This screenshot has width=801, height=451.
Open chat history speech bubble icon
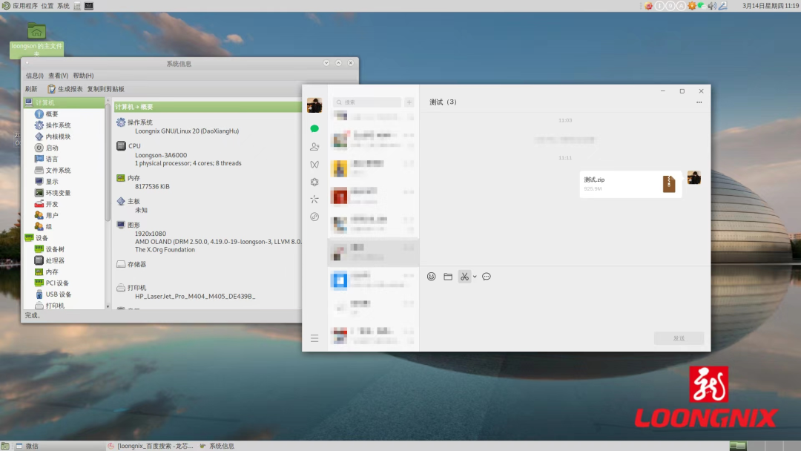(x=487, y=277)
